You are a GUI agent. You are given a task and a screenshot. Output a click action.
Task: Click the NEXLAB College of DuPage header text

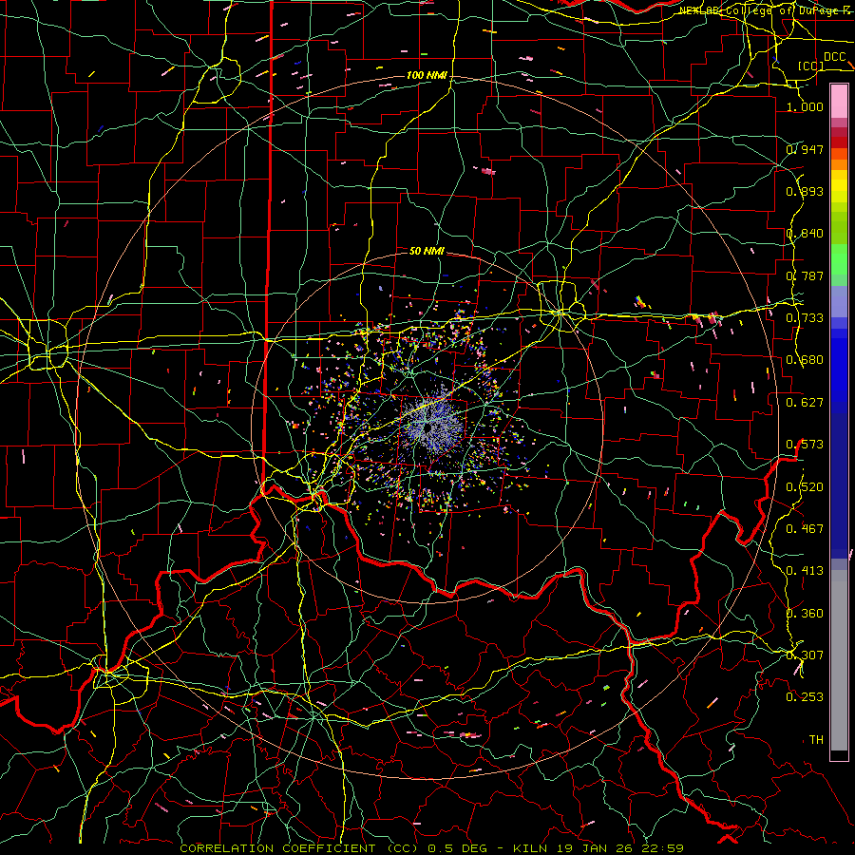[x=767, y=10]
